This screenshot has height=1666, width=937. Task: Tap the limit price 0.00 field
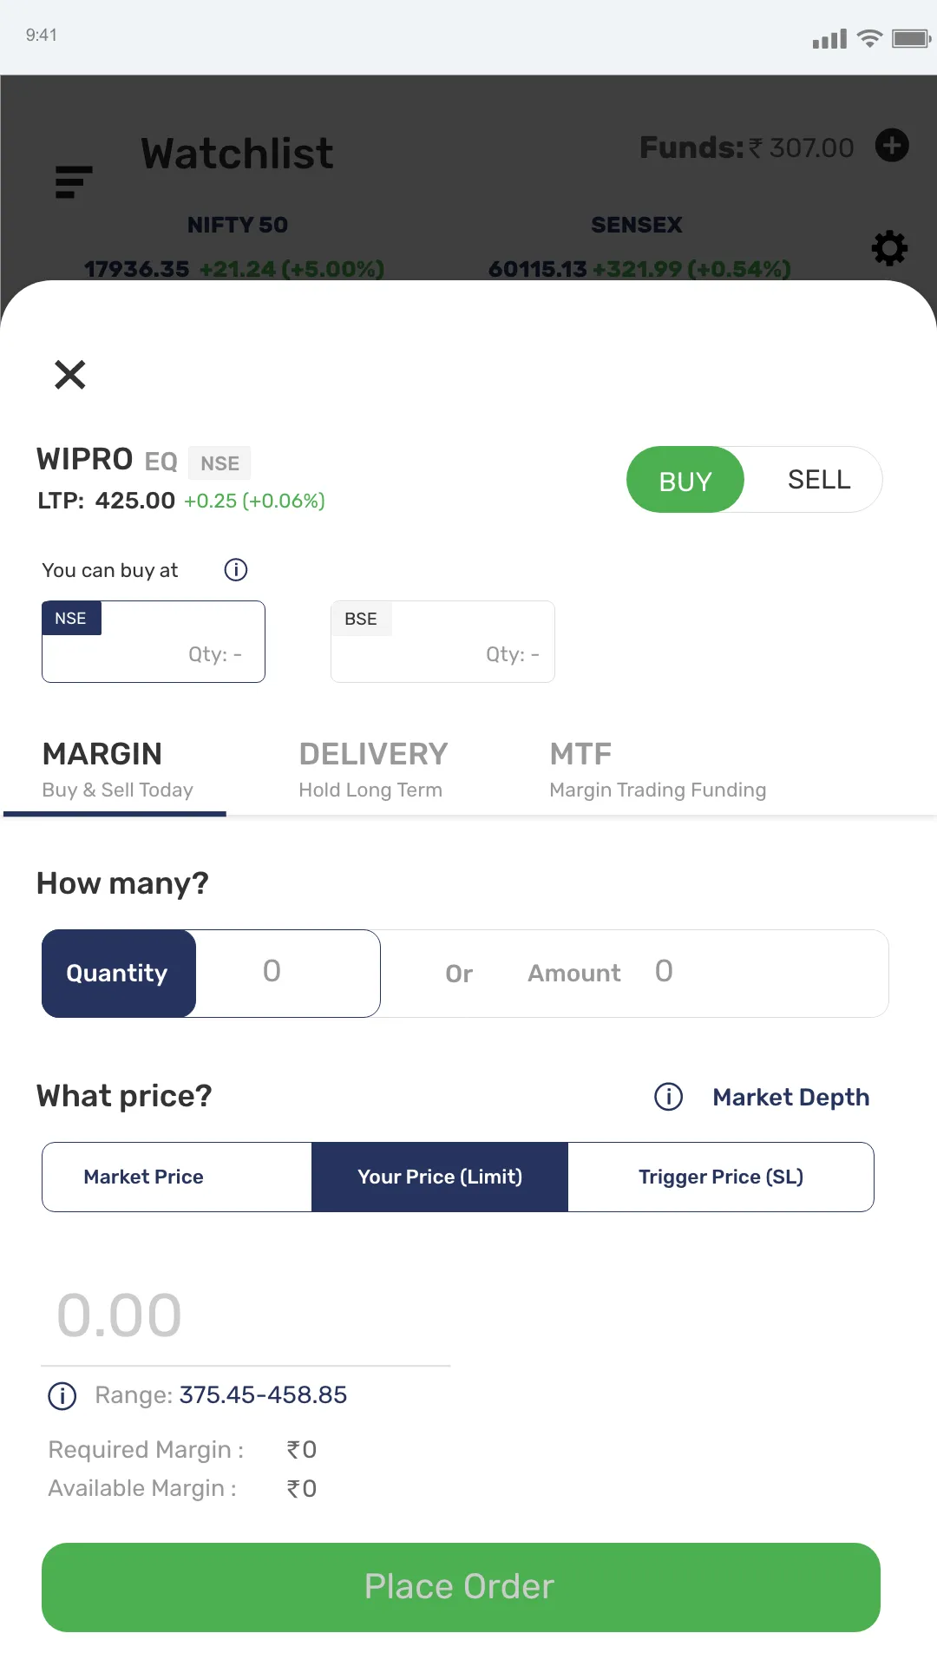(119, 1313)
